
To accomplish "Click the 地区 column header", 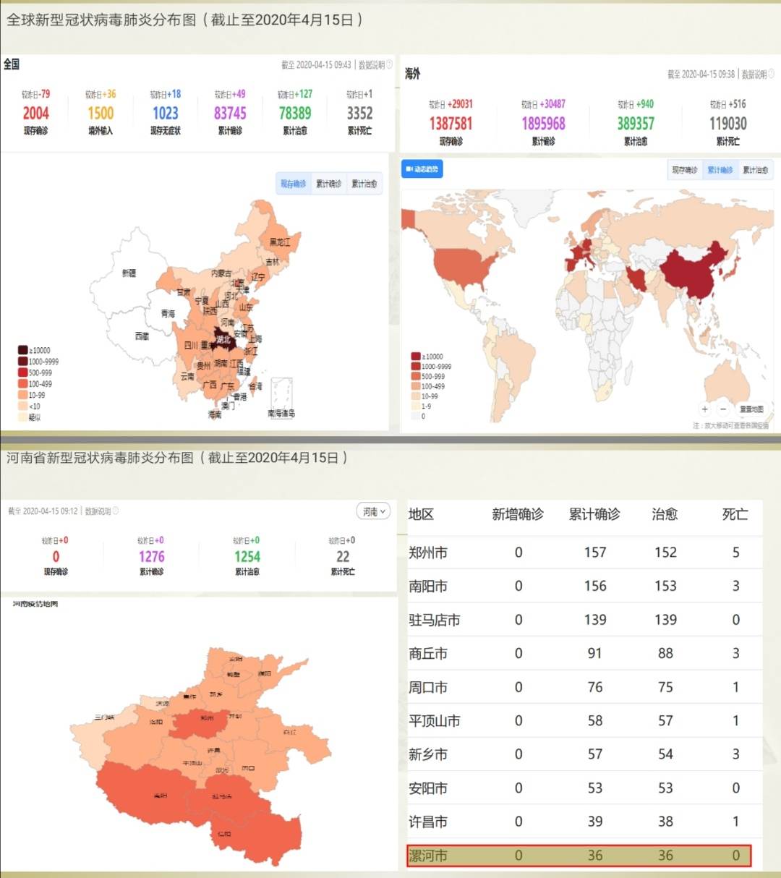I will pos(421,514).
